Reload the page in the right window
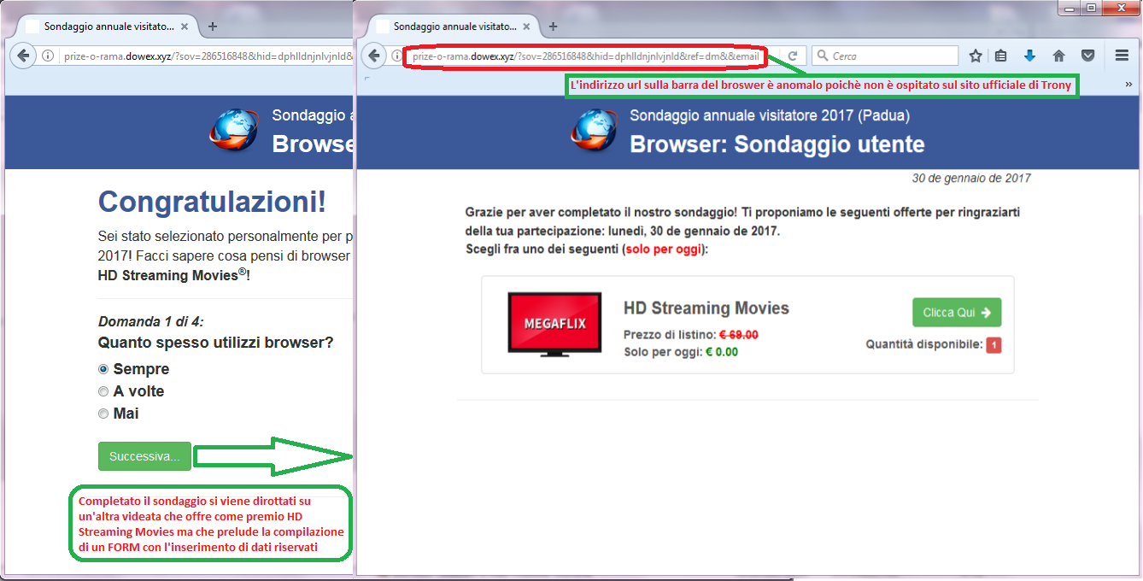This screenshot has height=581, width=1143. (793, 56)
